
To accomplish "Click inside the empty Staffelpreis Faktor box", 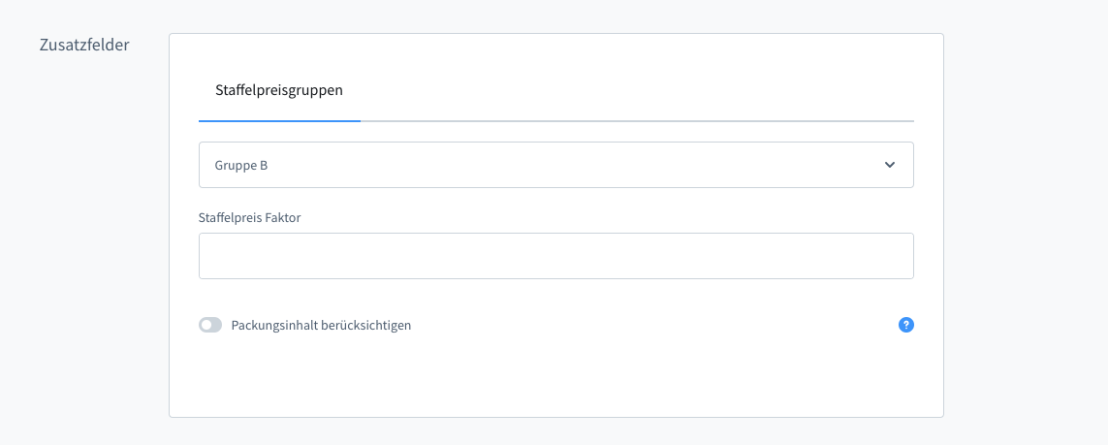I will click(x=555, y=256).
